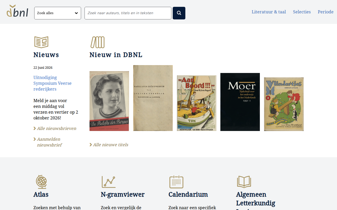Click the open book icon above Algemeen Letterkundig
The height and width of the screenshot is (210, 337).
[x=244, y=182]
